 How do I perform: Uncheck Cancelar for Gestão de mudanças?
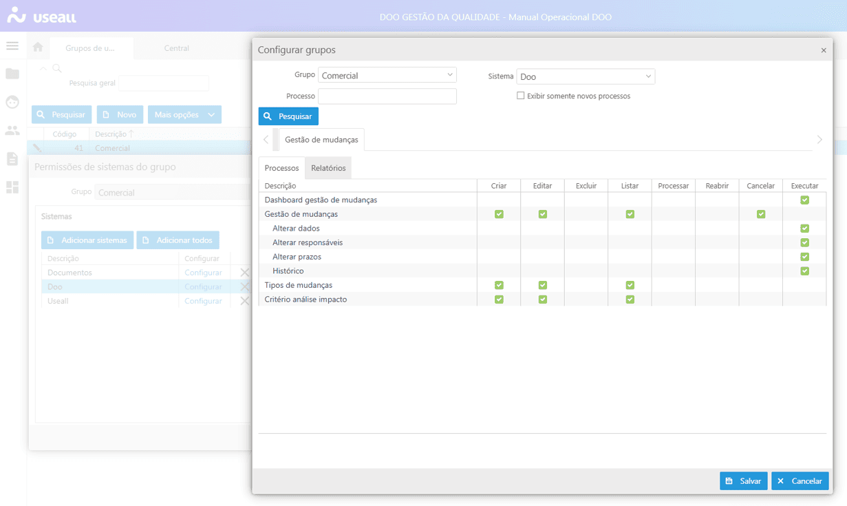click(x=761, y=214)
